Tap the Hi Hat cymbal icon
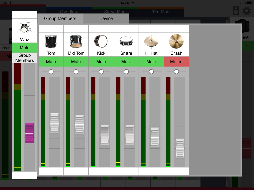The width and height of the screenshot is (254, 190). coord(151,42)
